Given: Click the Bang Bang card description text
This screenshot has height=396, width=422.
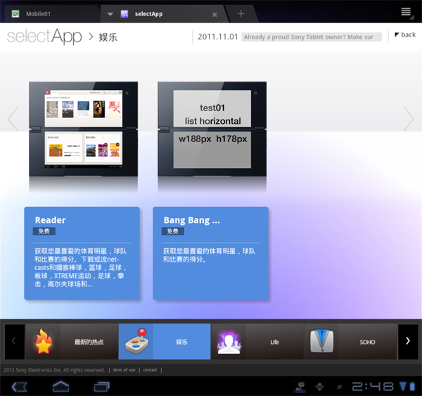Looking at the screenshot, I should coord(209,255).
